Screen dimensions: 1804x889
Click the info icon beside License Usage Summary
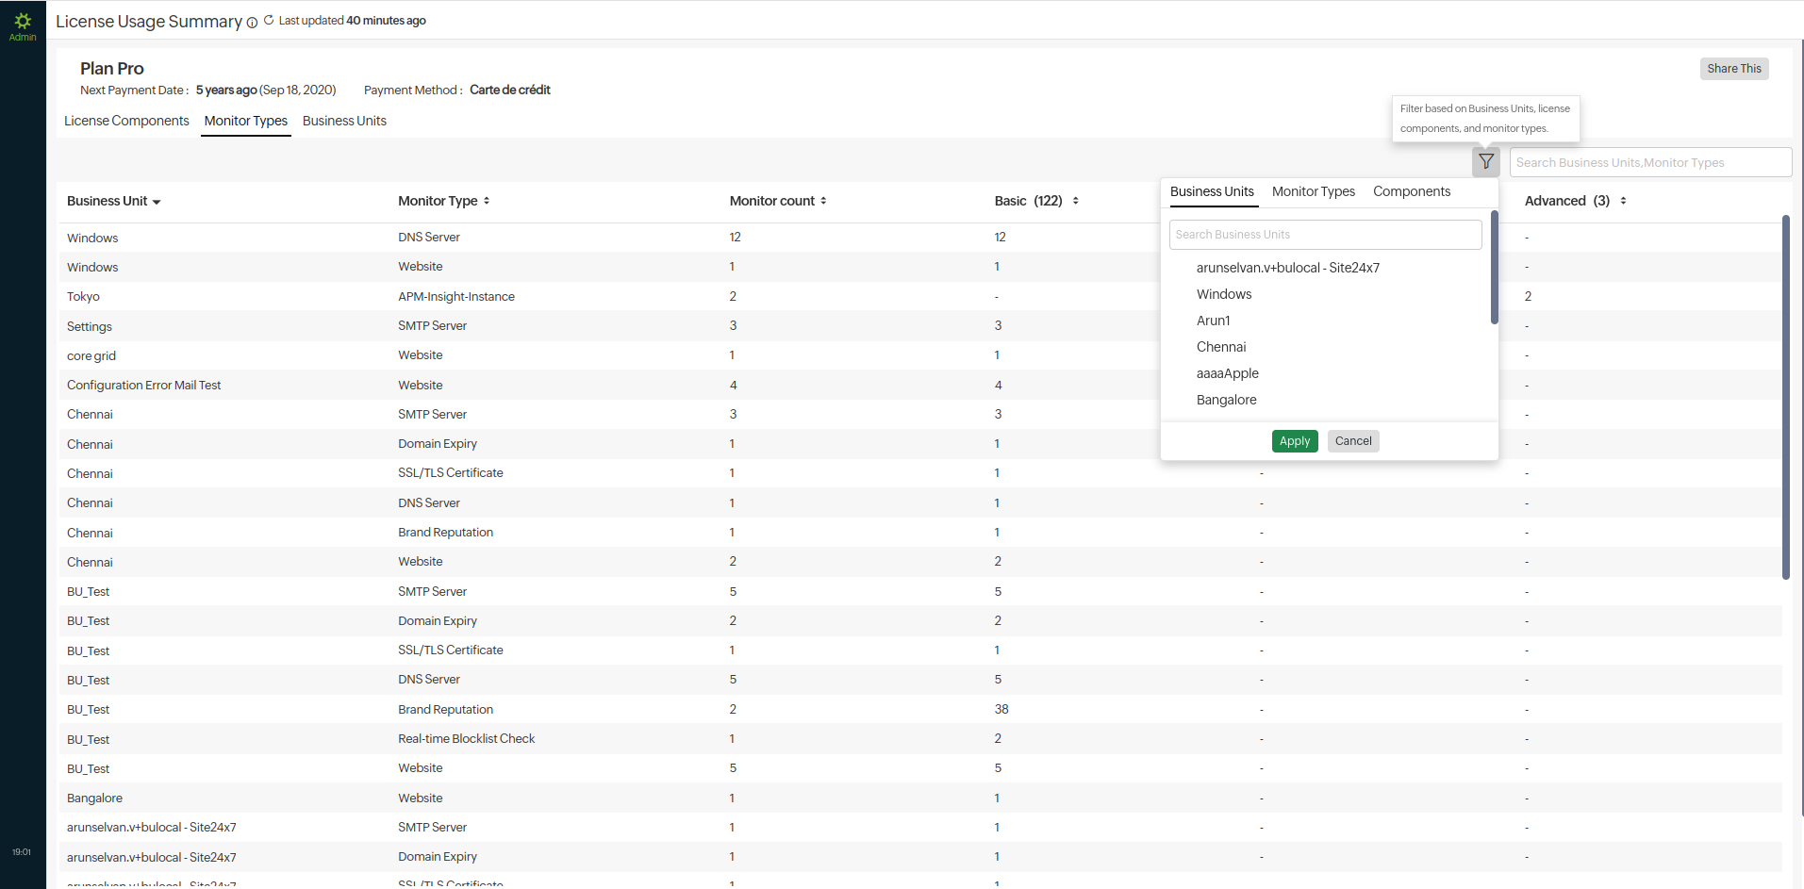point(252,24)
